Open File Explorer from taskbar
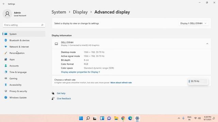218x122 pixels. pyautogui.click(x=116, y=118)
